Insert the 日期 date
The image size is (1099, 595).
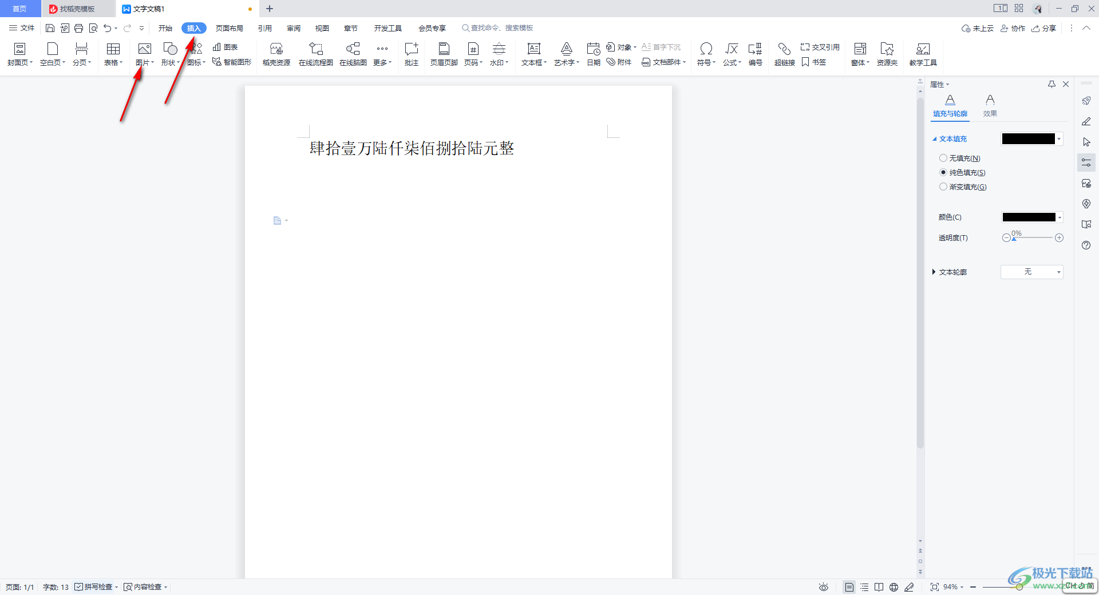pyautogui.click(x=594, y=54)
